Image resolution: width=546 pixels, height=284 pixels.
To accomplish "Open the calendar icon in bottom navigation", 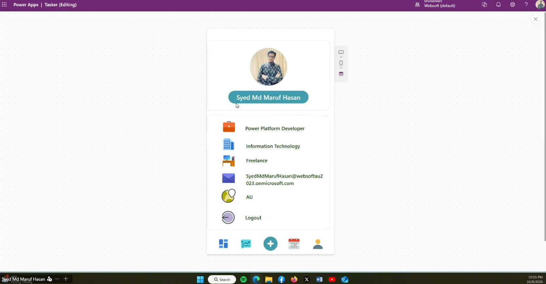I will pyautogui.click(x=294, y=244).
